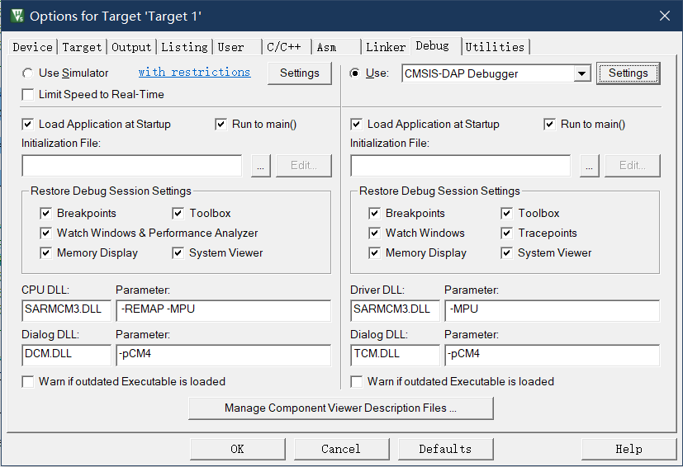
Task: Click simulator CPU DLL Parameter field
Action: click(223, 310)
